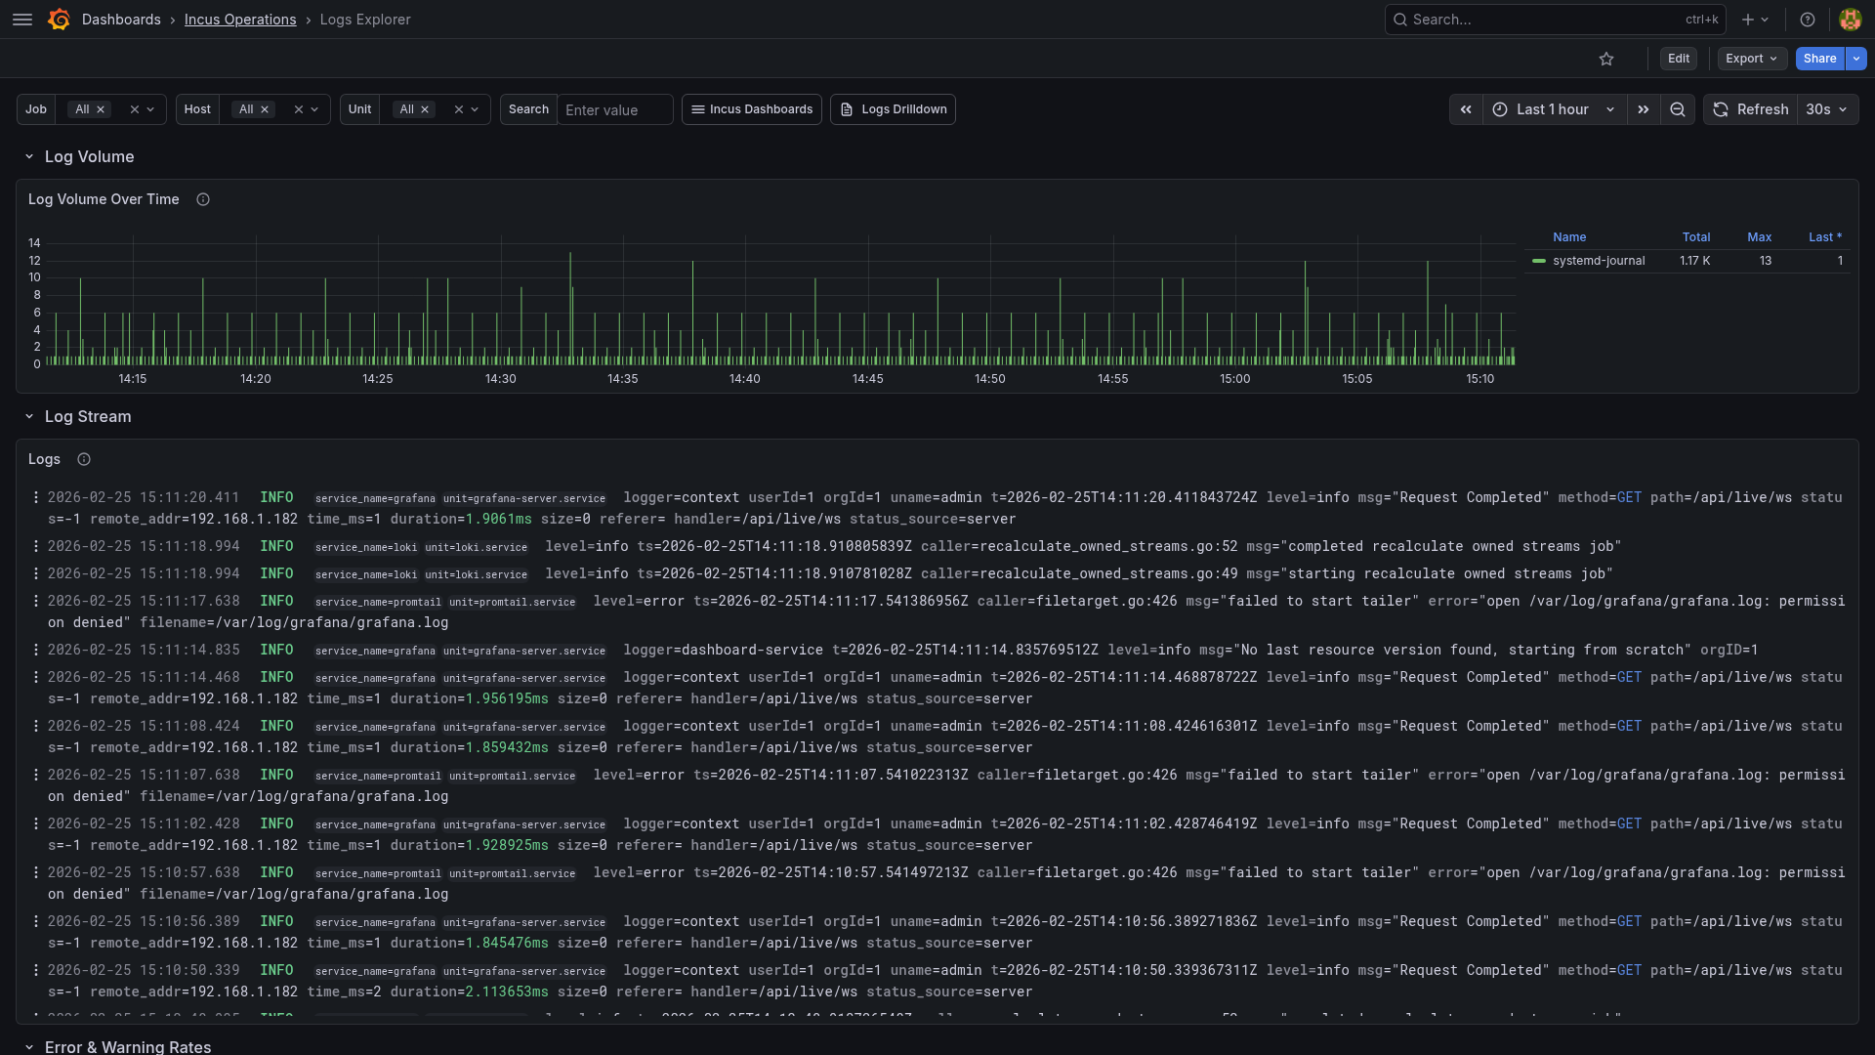This screenshot has width=1875, height=1055.
Task: Open the plus new item dropdown
Action: 1755,20
